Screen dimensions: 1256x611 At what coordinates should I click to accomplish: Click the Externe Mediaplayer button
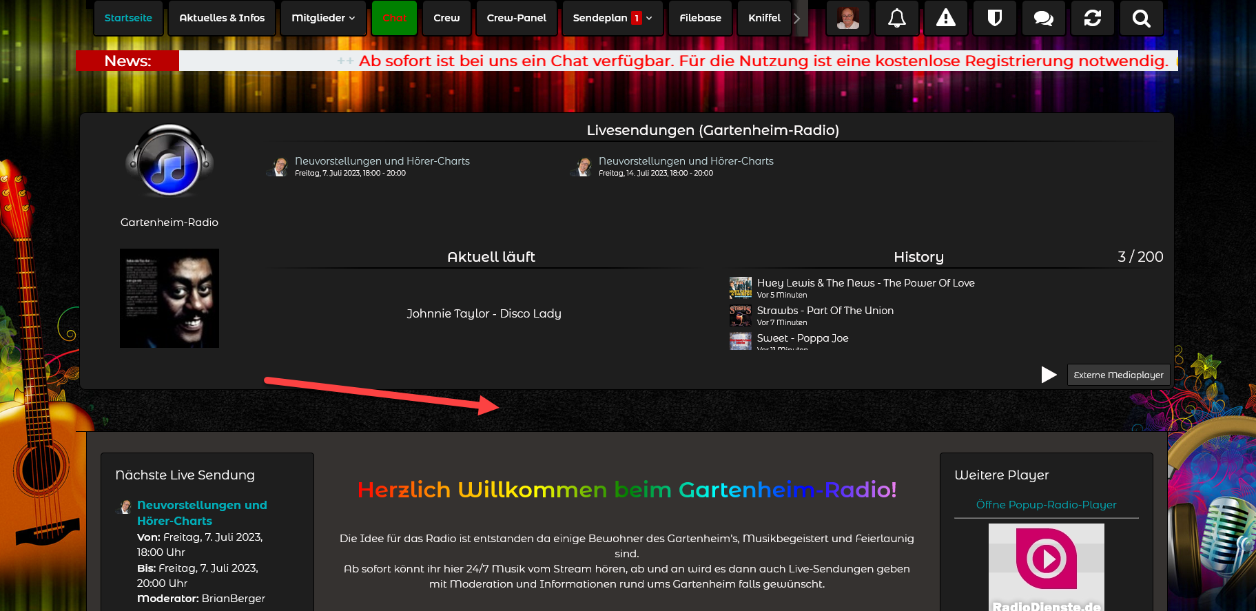(x=1118, y=375)
